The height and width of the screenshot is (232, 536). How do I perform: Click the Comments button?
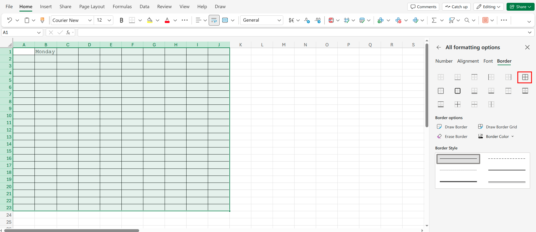424,7
